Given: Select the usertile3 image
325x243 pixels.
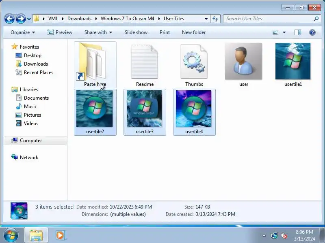Looking at the screenshot, I should point(145,112).
